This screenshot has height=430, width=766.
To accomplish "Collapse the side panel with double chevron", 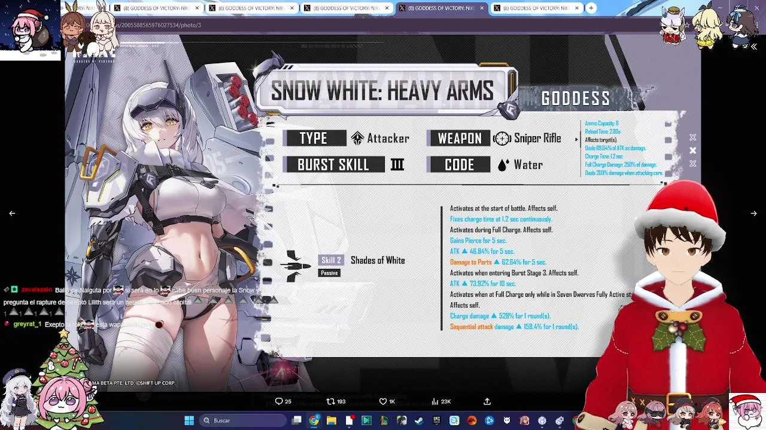I will (x=754, y=47).
